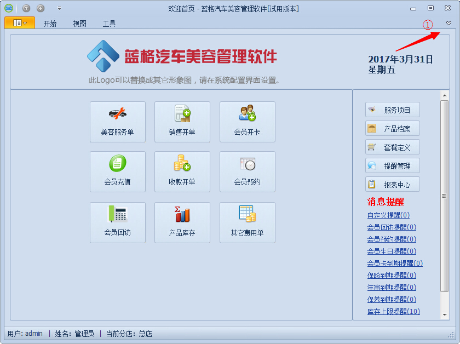
Task: Open the quick access toolbar customize dropdown
Action: (59, 8)
